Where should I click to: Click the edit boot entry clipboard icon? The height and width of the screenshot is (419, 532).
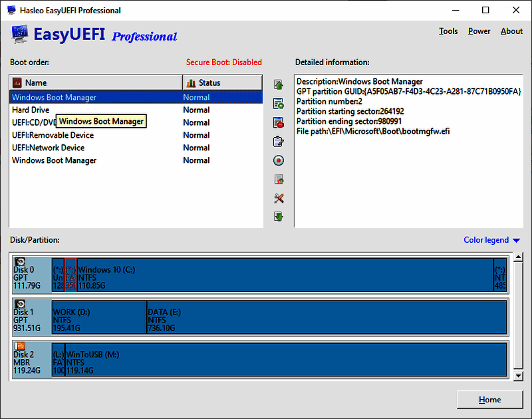279,142
